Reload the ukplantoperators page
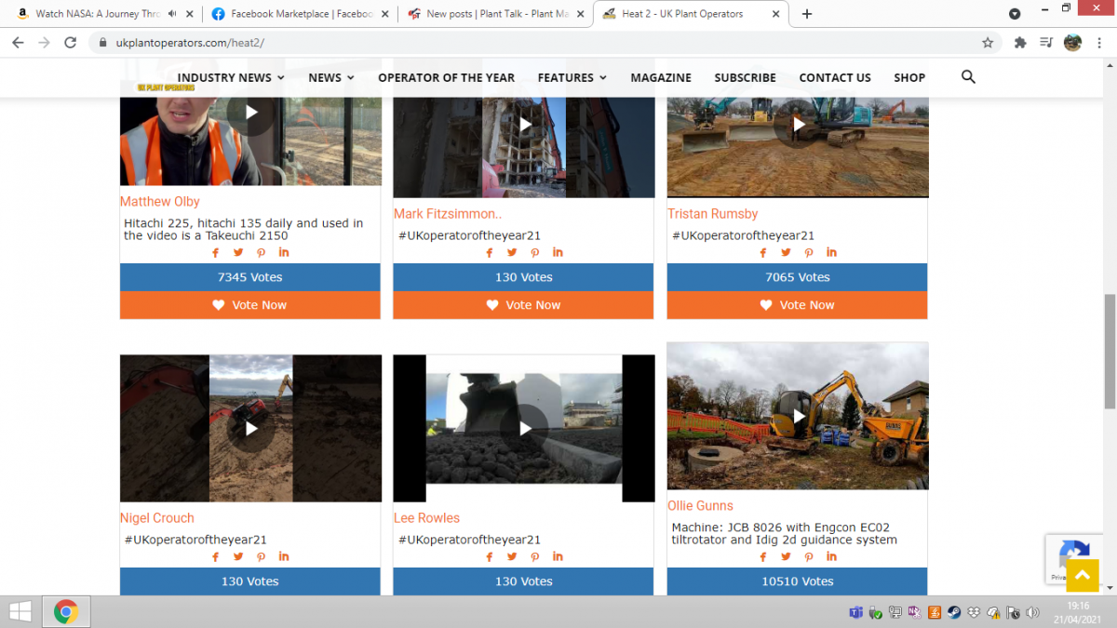 70,43
